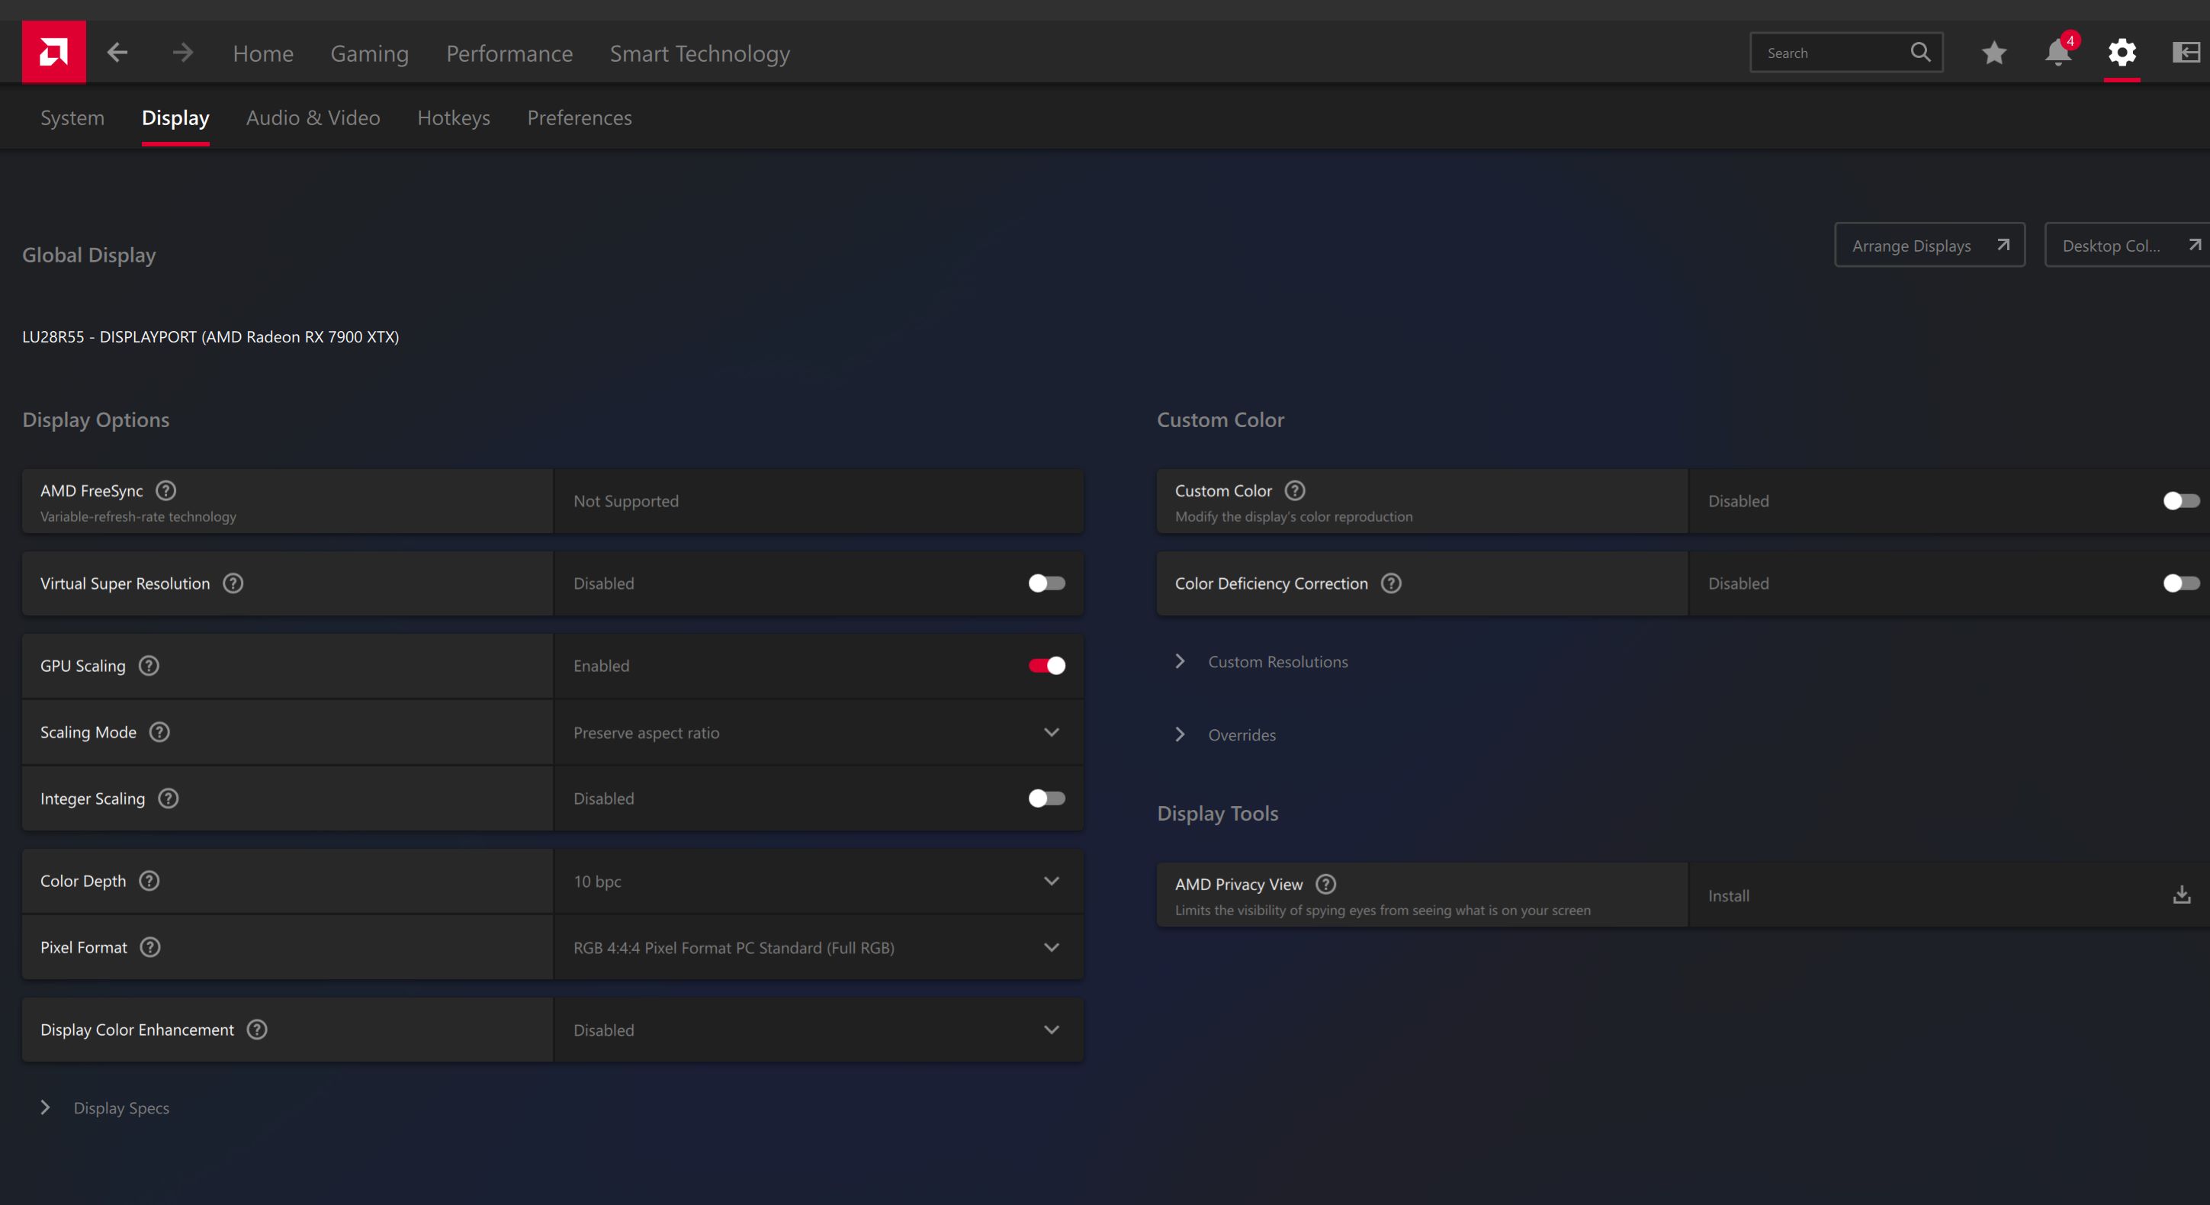Expand Custom Resolutions section
Viewport: 2210px width, 1205px height.
(1261, 662)
